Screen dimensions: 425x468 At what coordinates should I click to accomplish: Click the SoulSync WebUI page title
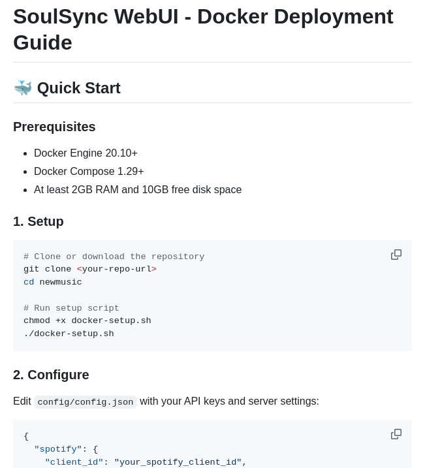click(x=203, y=29)
